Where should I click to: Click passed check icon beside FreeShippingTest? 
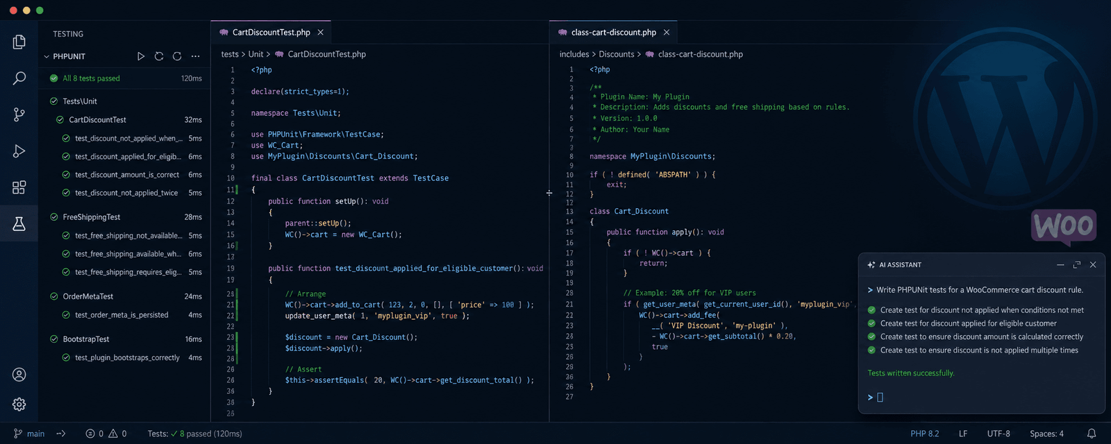tap(53, 217)
